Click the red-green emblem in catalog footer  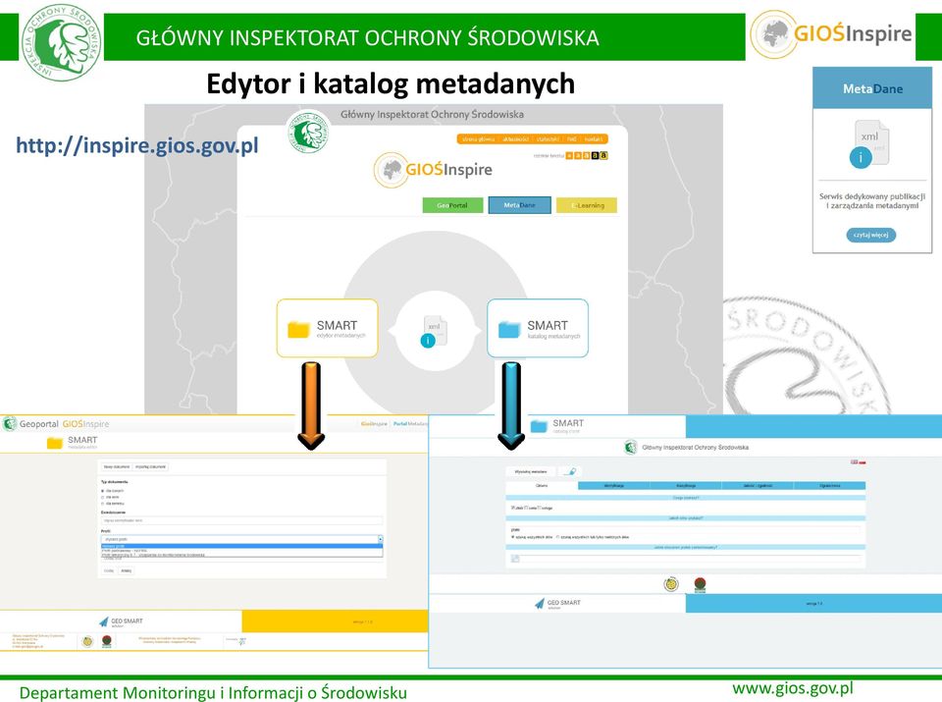click(700, 584)
